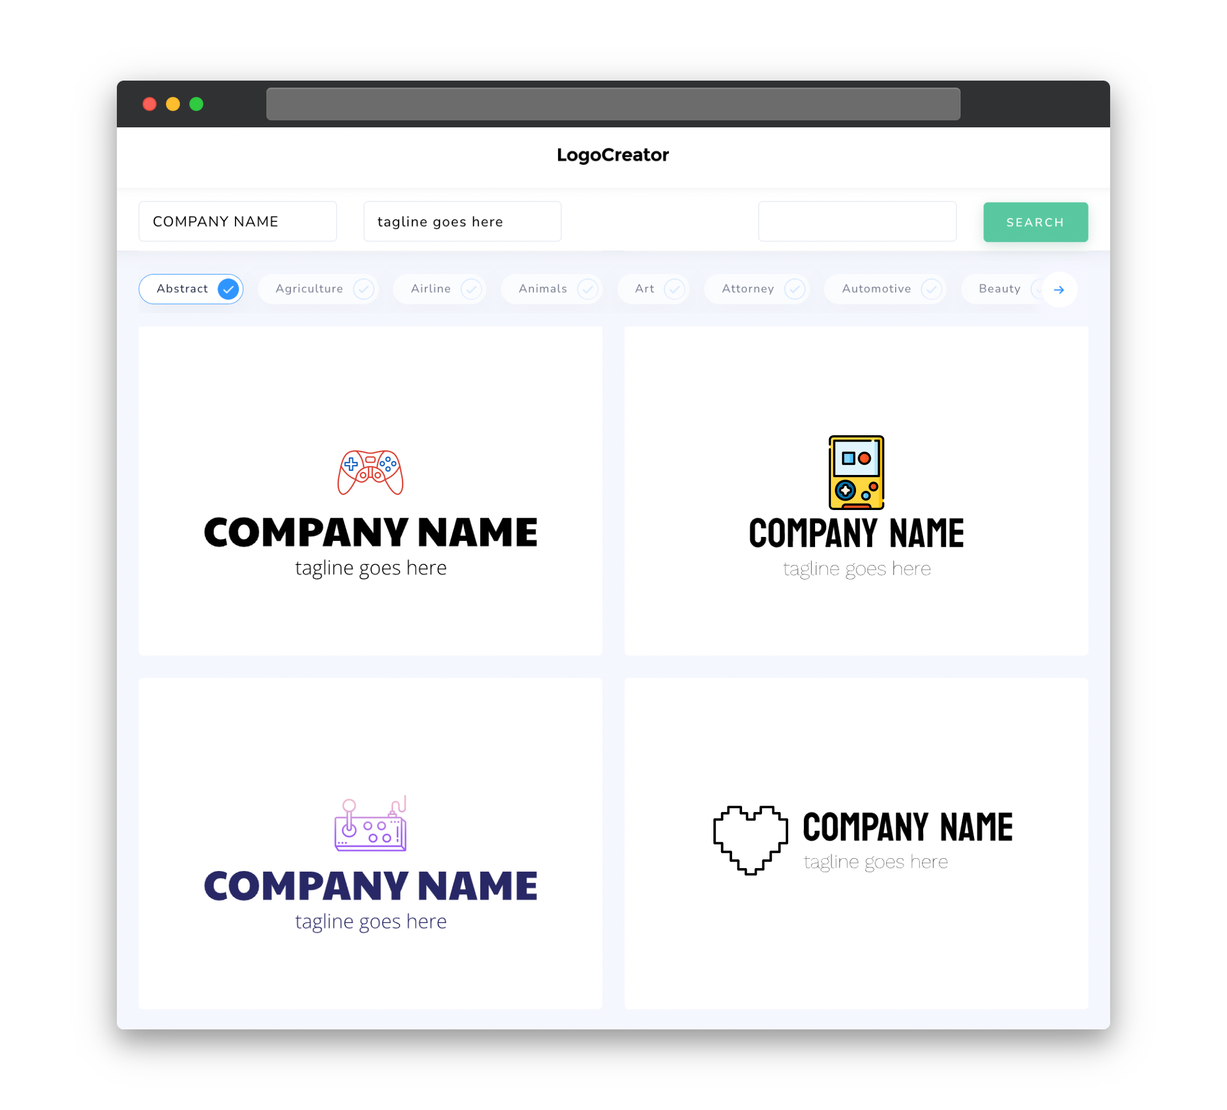The width and height of the screenshot is (1227, 1110).
Task: Select the Airline category tab
Action: pos(443,289)
